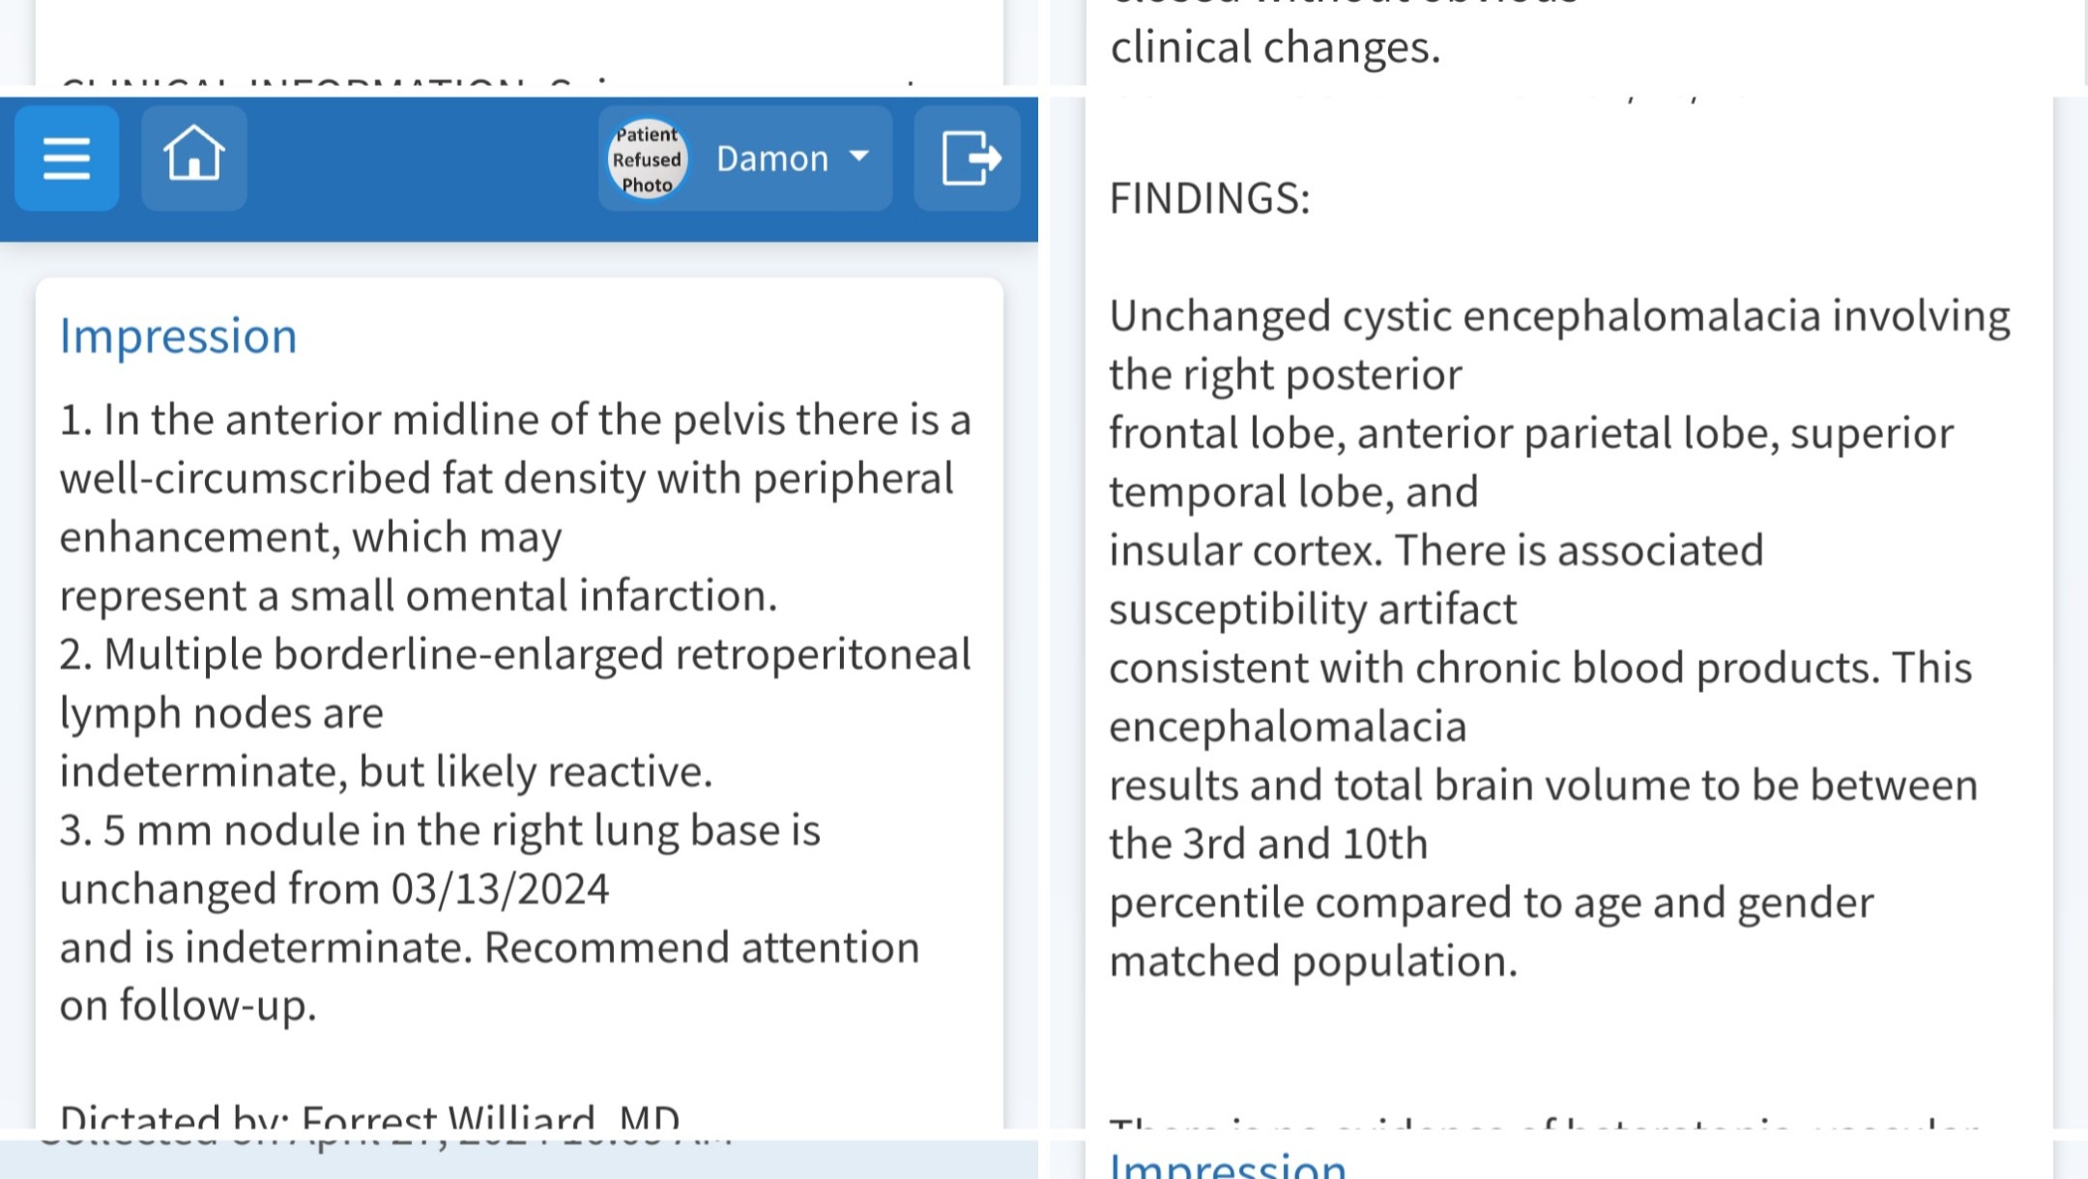Click the clinical changes text at top
The image size is (2088, 1179).
pyautogui.click(x=1275, y=47)
